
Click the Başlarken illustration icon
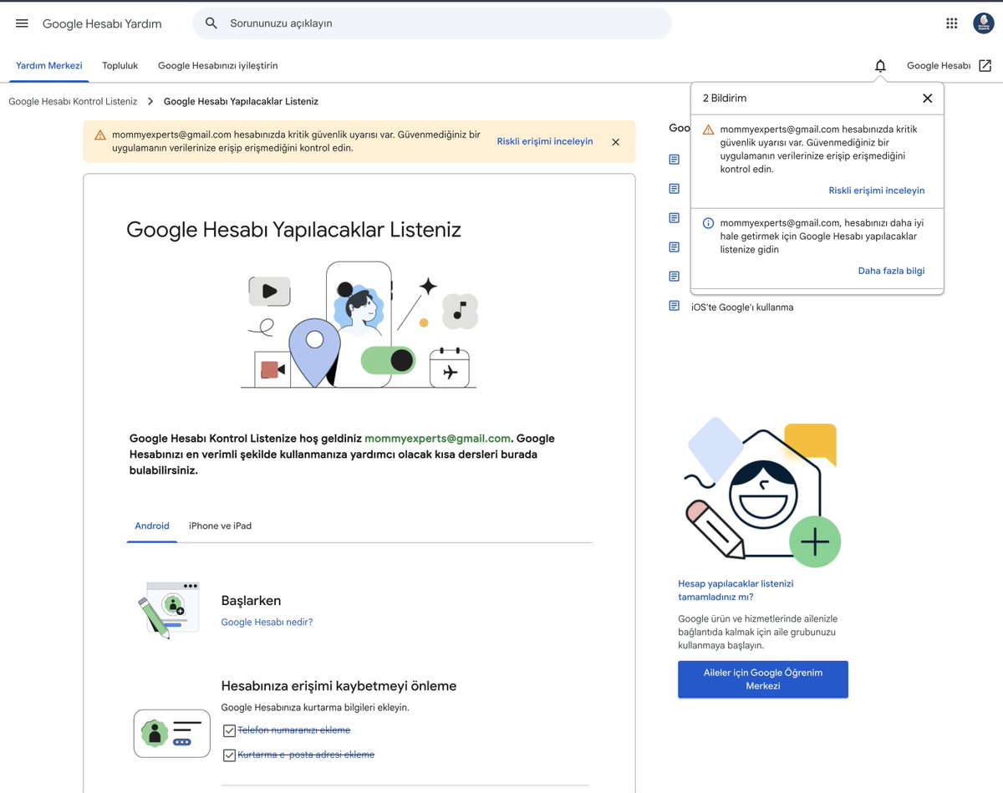pos(170,610)
